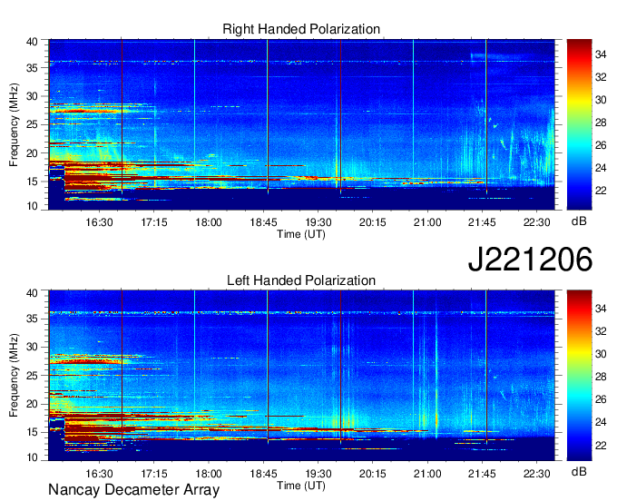Click 28 dB tick on Left Handed color bar
617x501 pixels.
601,377
